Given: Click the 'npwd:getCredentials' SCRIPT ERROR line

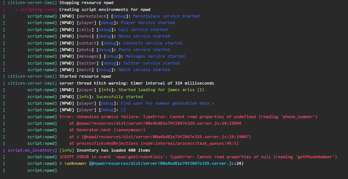Looking at the screenshot, I should [198, 157].
